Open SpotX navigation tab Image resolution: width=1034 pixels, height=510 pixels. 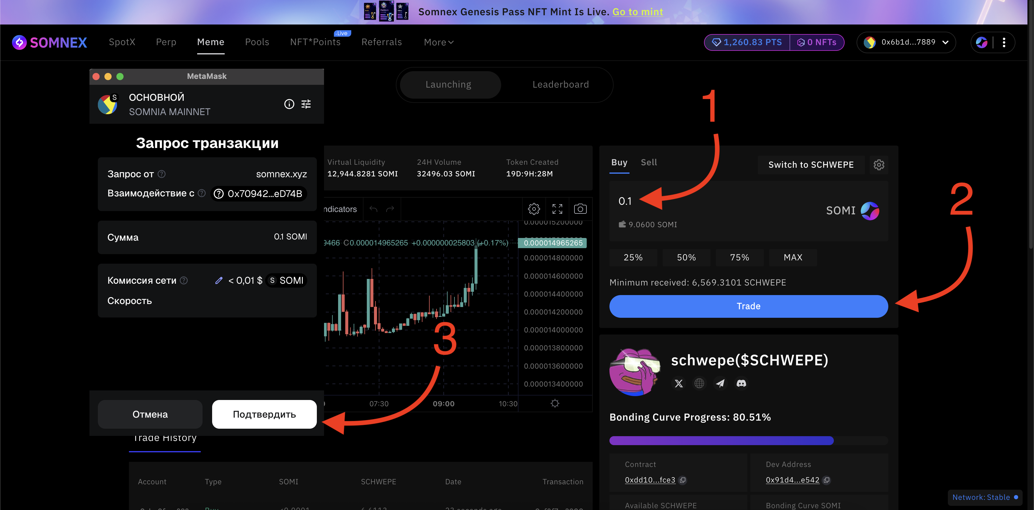point(122,42)
